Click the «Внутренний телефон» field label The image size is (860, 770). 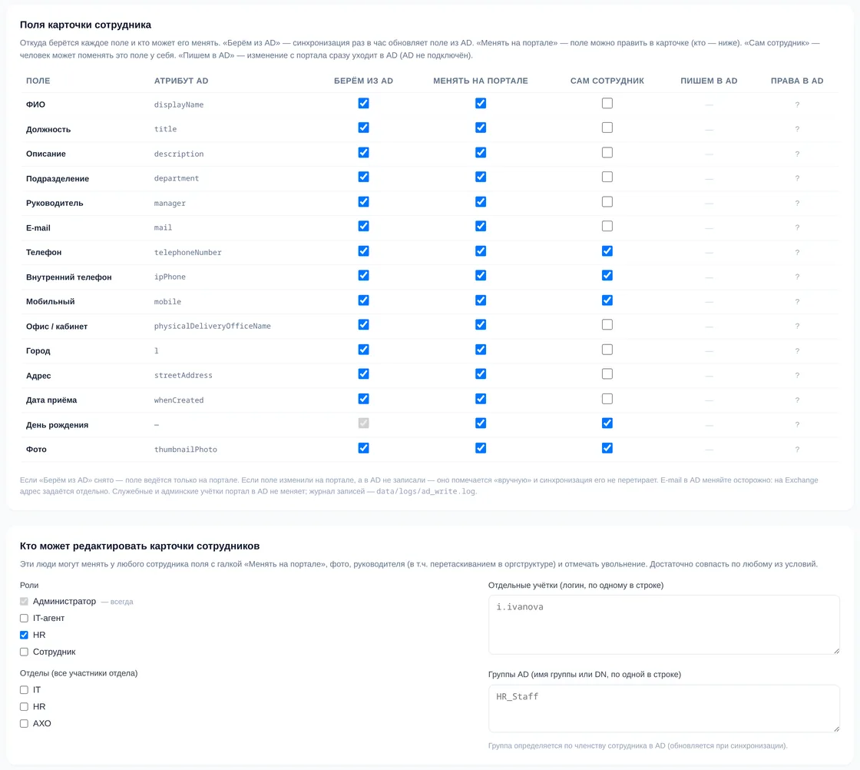(x=68, y=277)
